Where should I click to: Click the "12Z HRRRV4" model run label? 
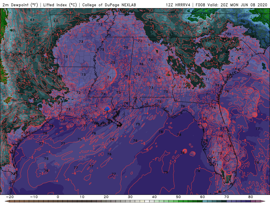(178, 5)
